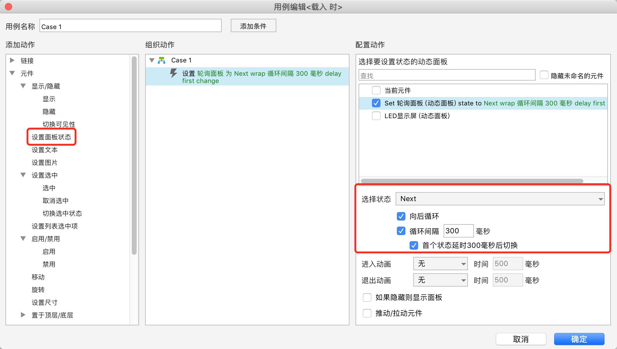Click the horizontal scrollbar under panel list

[x=472, y=181]
